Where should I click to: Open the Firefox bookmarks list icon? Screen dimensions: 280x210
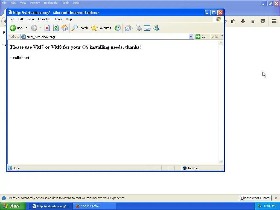click(233, 21)
